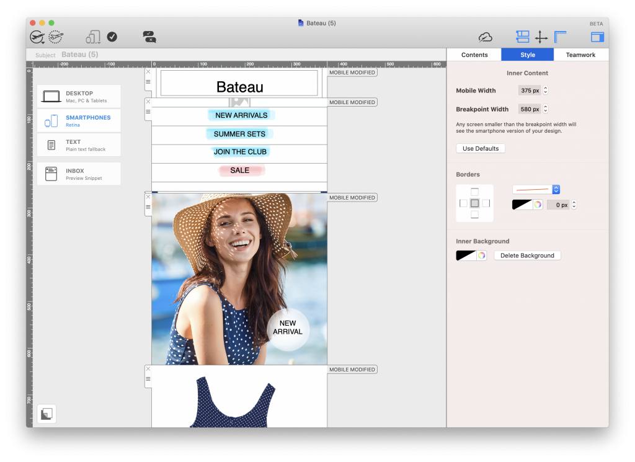Click the SUMMER SETS menu link

[239, 134]
